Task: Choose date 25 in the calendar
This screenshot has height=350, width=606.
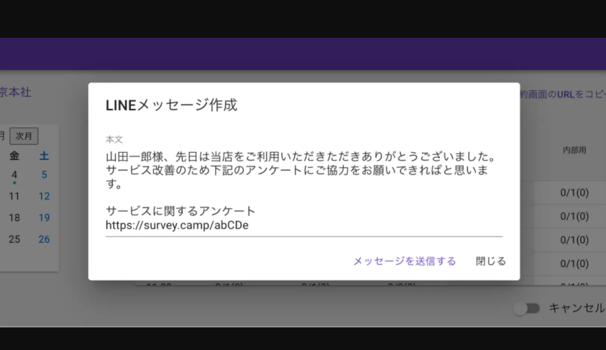Action: (15, 239)
